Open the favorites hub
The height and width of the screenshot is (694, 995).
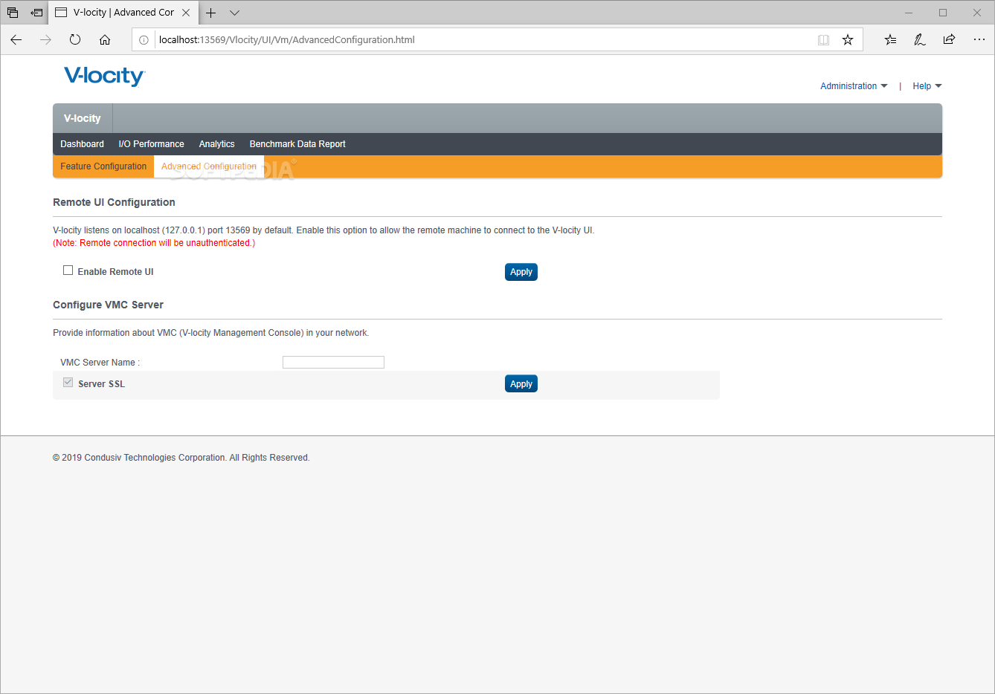tap(890, 40)
